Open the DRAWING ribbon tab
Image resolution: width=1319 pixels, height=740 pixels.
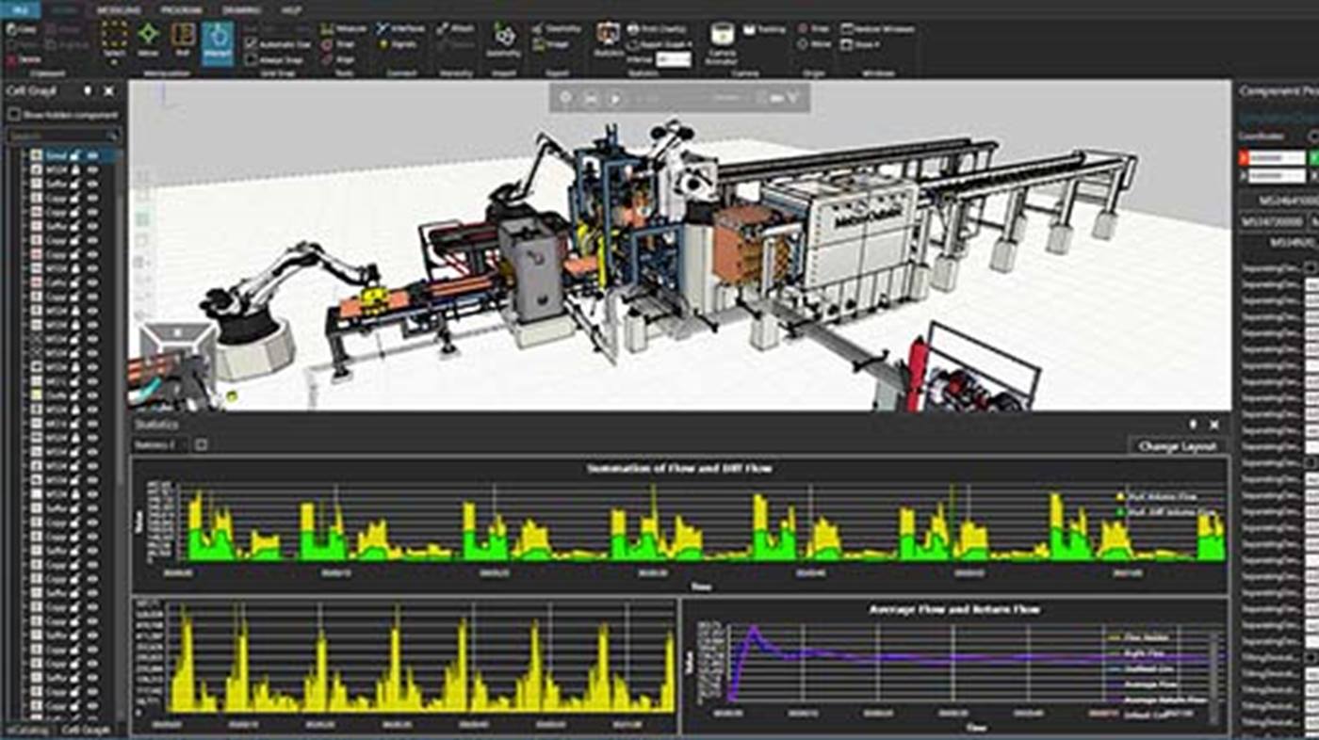tap(241, 9)
